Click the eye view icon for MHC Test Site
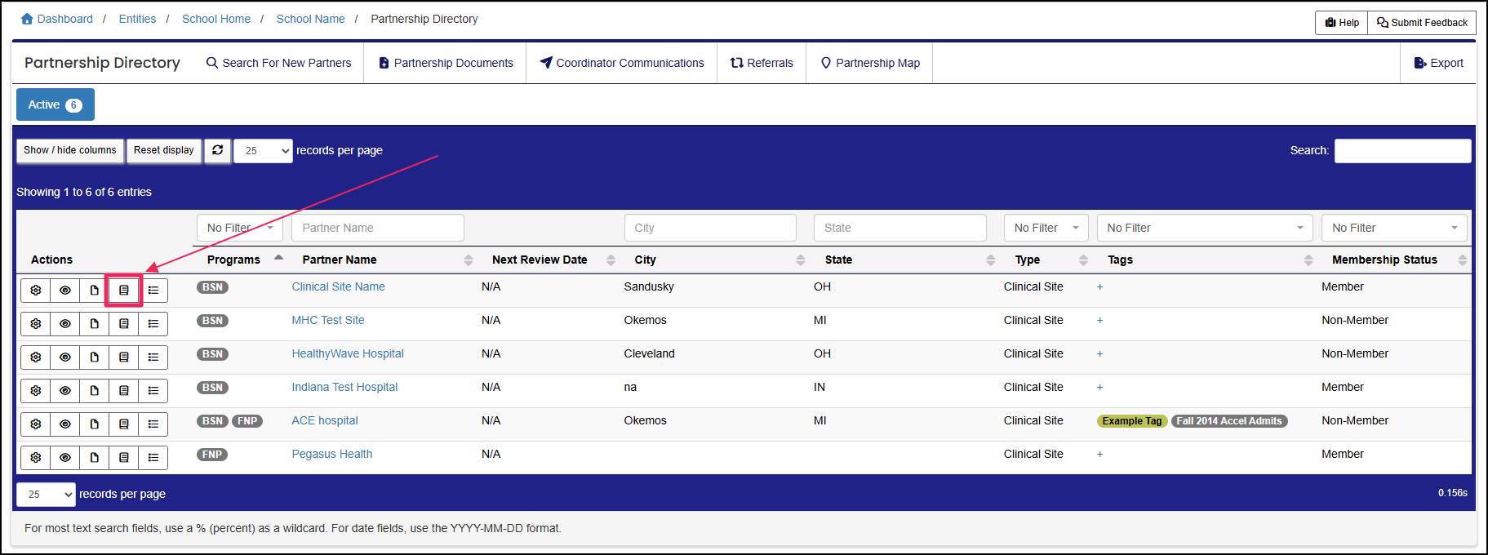The image size is (1488, 555). click(x=65, y=324)
